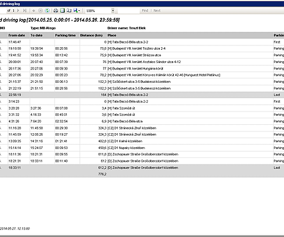284x237 pixels.
Task: Click the Place column header
Action: pos(112,35)
